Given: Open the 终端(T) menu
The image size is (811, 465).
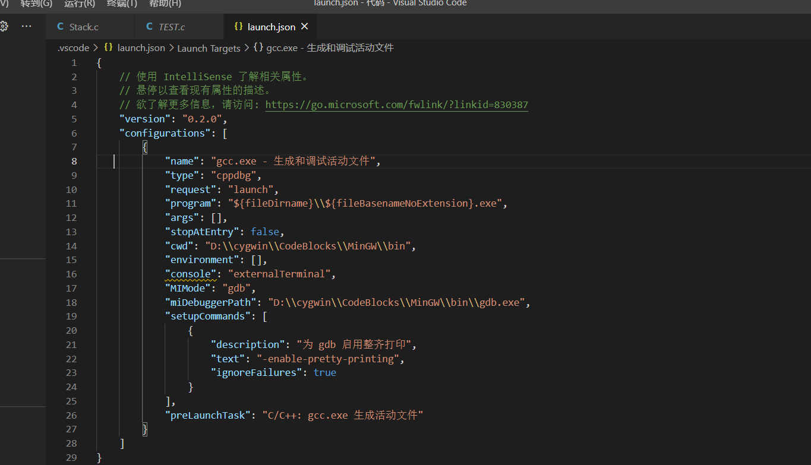Looking at the screenshot, I should pyautogui.click(x=122, y=4).
